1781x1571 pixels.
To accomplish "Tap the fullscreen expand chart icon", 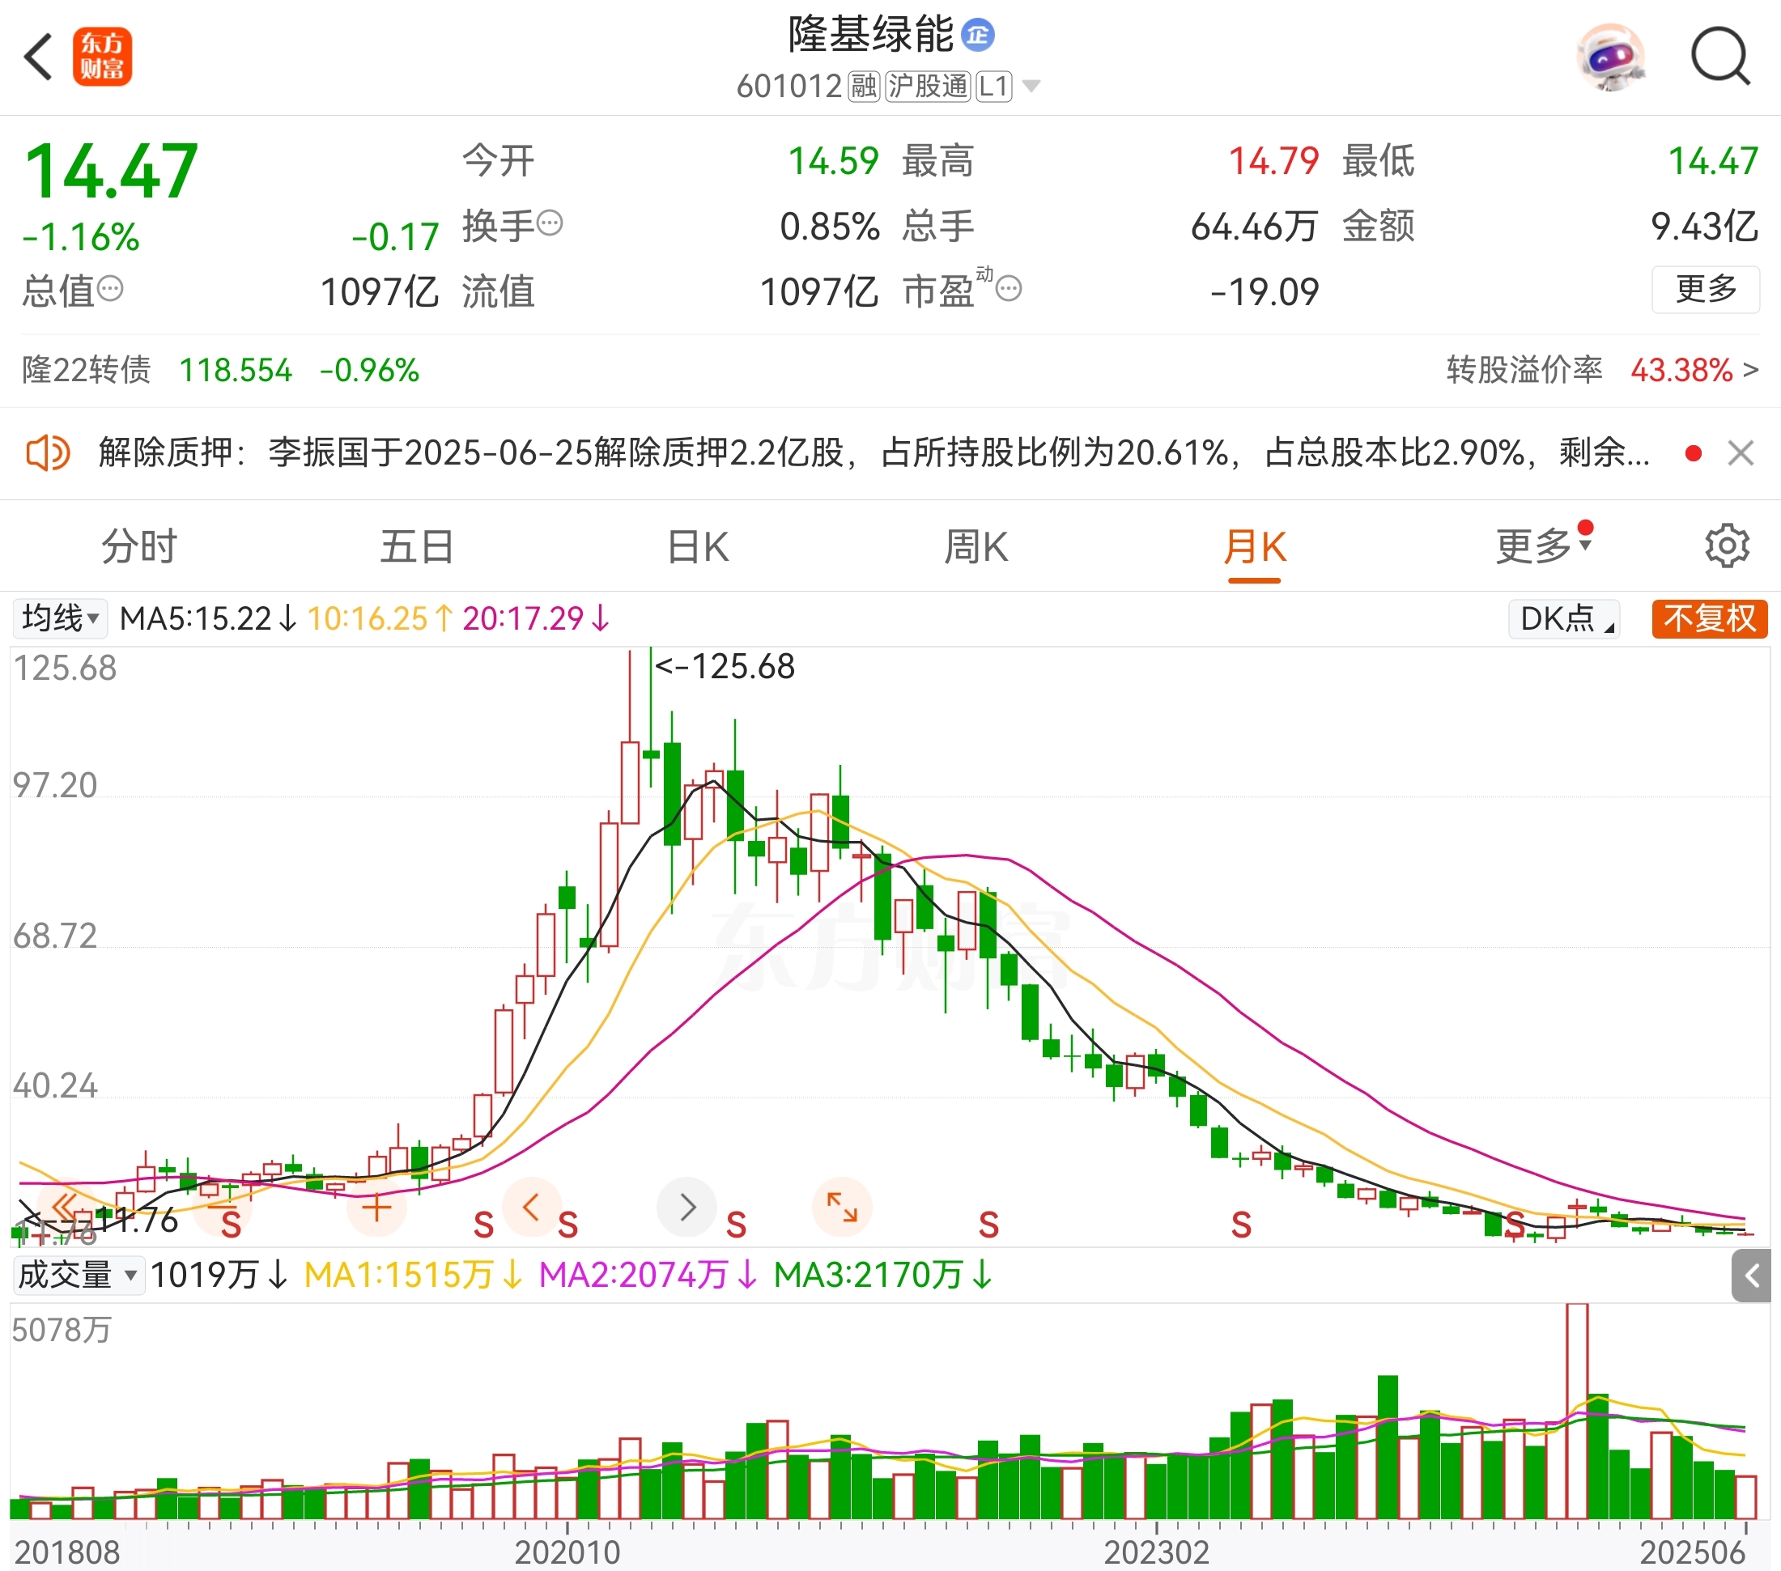I will (x=842, y=1208).
